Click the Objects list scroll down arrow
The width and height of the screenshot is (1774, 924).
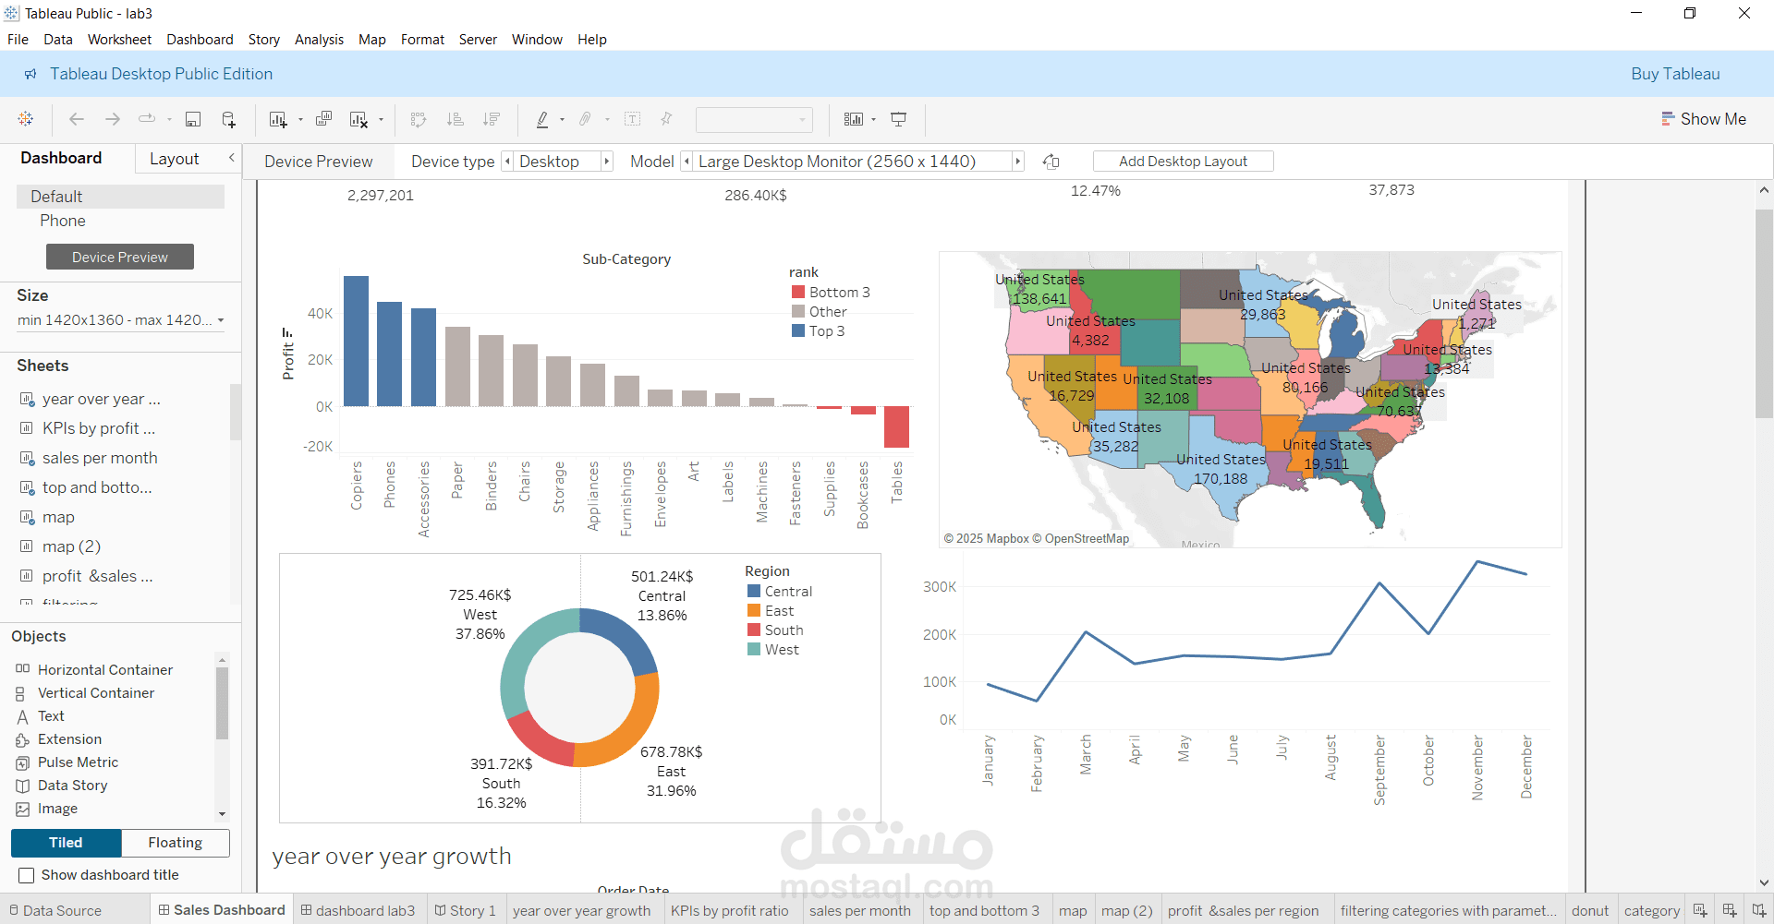[x=222, y=814]
